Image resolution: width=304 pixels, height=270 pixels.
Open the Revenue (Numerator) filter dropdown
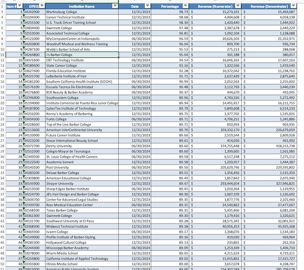coord(237,6)
